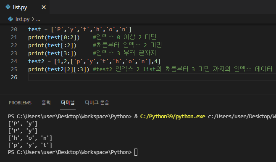
Task: Click print(test[:2]) code on line 22
Action: pyautogui.click(x=52, y=45)
